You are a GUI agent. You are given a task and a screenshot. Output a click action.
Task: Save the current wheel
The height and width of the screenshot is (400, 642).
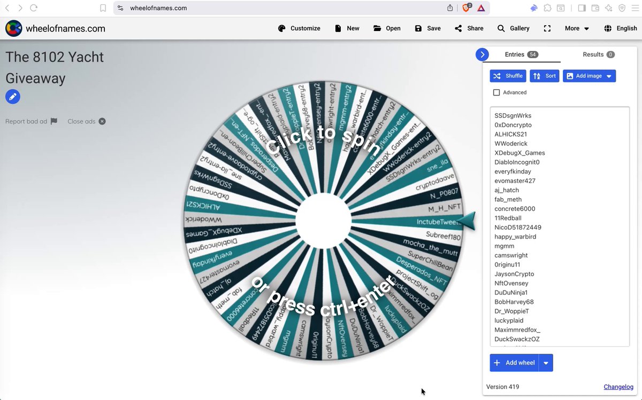[427, 28]
